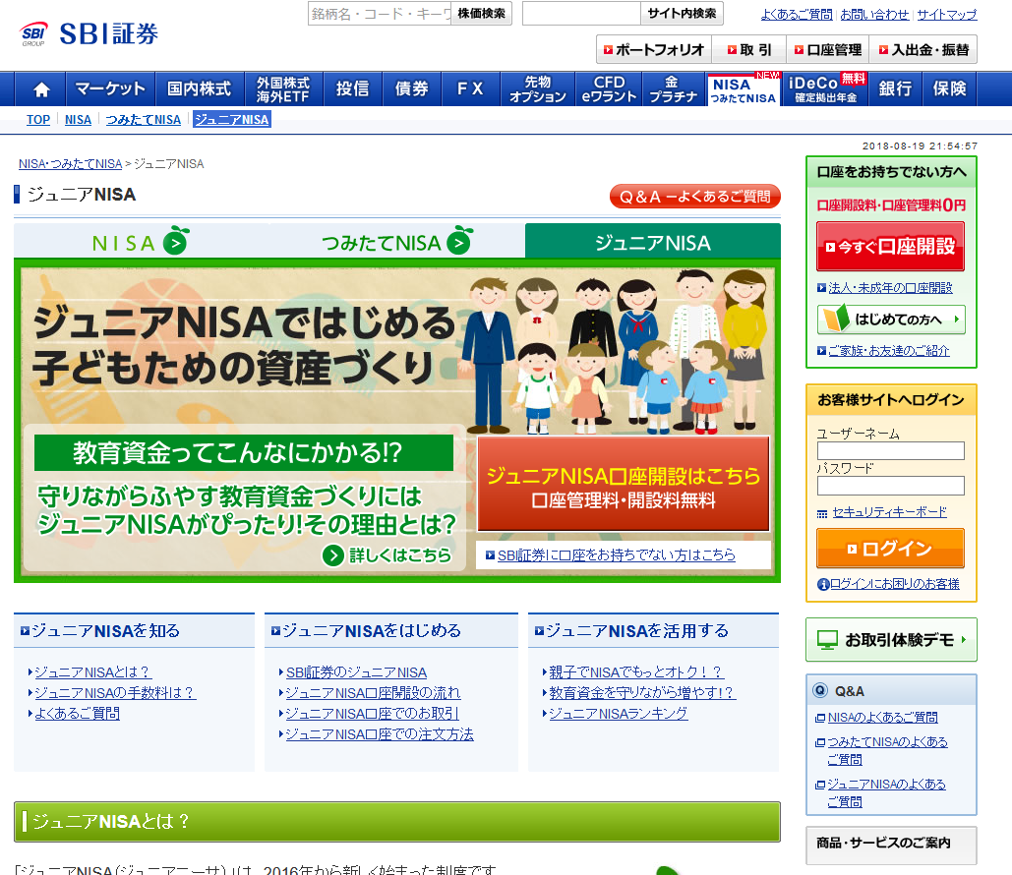Click green circle arrow next to 詳しくはこちら
This screenshot has width=1012, height=875.
click(333, 554)
